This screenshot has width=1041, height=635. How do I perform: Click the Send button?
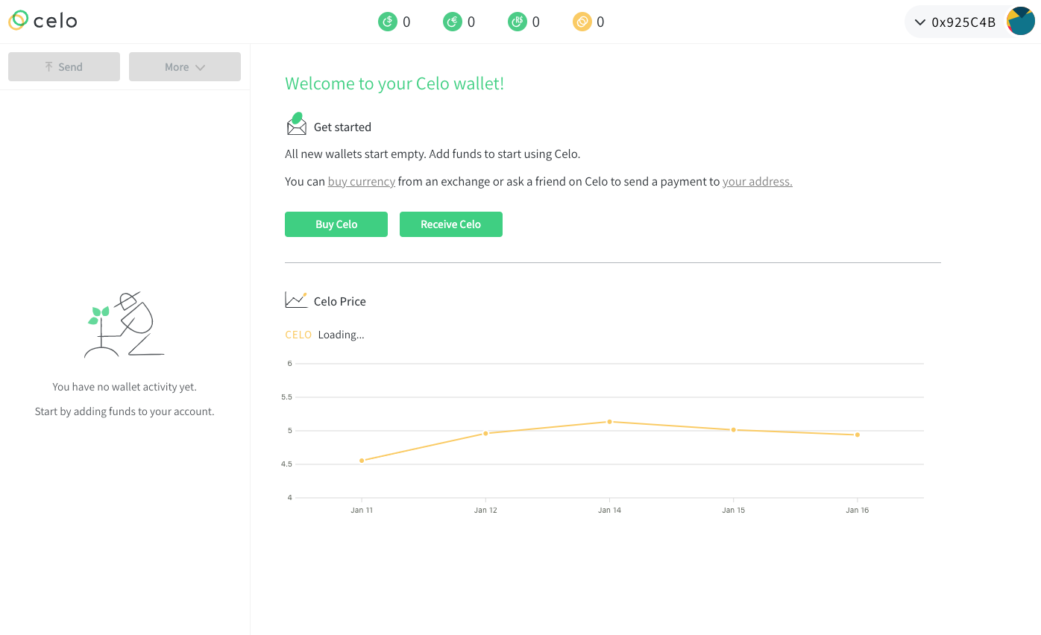(x=64, y=66)
